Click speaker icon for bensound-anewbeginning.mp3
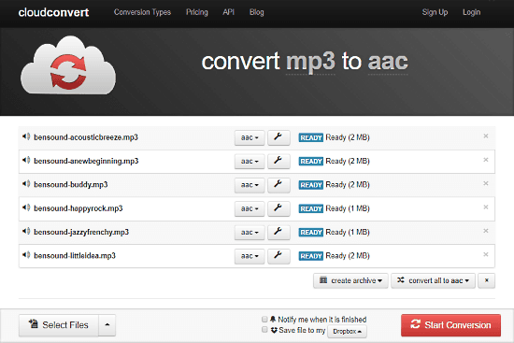 pos(26,160)
